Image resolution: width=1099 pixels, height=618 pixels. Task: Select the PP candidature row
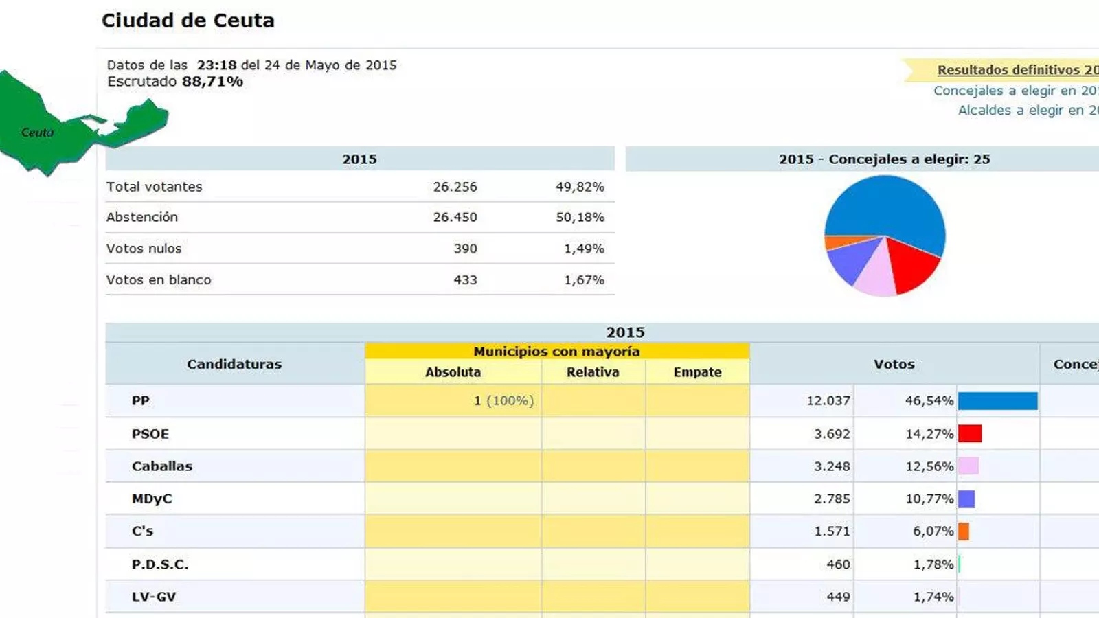[x=141, y=401]
